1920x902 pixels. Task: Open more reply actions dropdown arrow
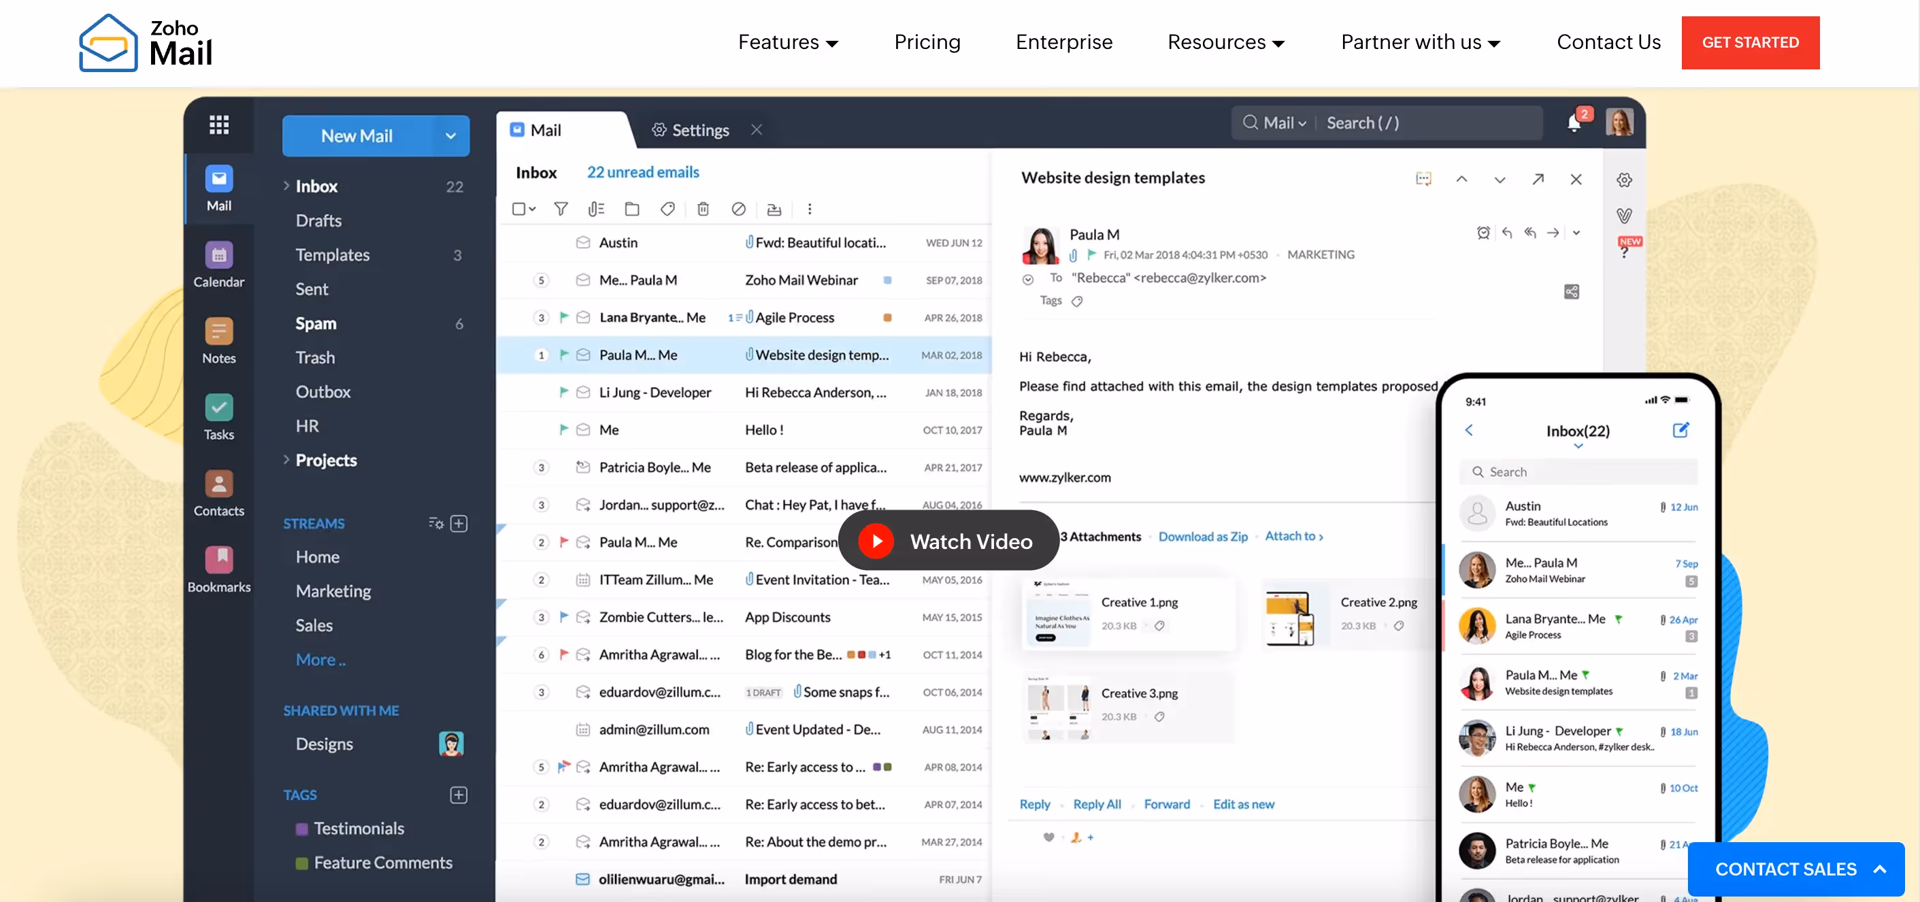pyautogui.click(x=1576, y=233)
